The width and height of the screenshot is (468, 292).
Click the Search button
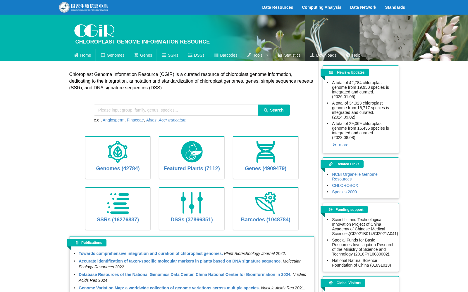click(274, 110)
